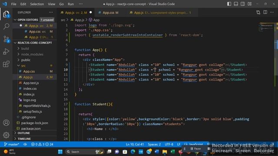Image resolution: width=278 pixels, height=156 pixels.
Task: Collapse the src folder
Action: tap(23, 65)
